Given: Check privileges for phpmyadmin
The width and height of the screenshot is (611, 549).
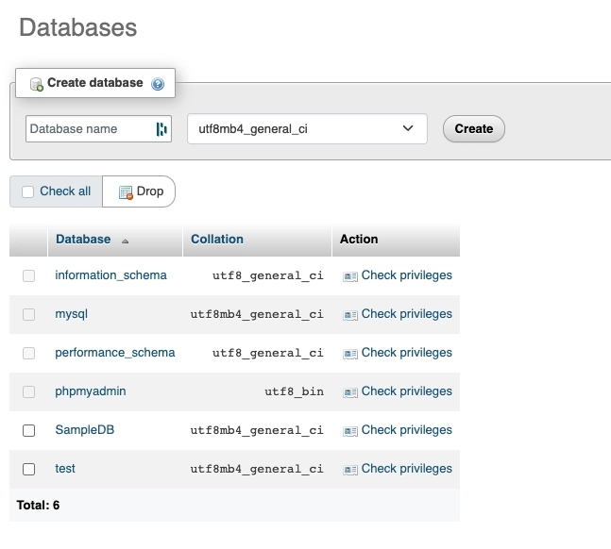Looking at the screenshot, I should (406, 391).
